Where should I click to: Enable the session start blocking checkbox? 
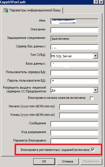coord(92,98)
